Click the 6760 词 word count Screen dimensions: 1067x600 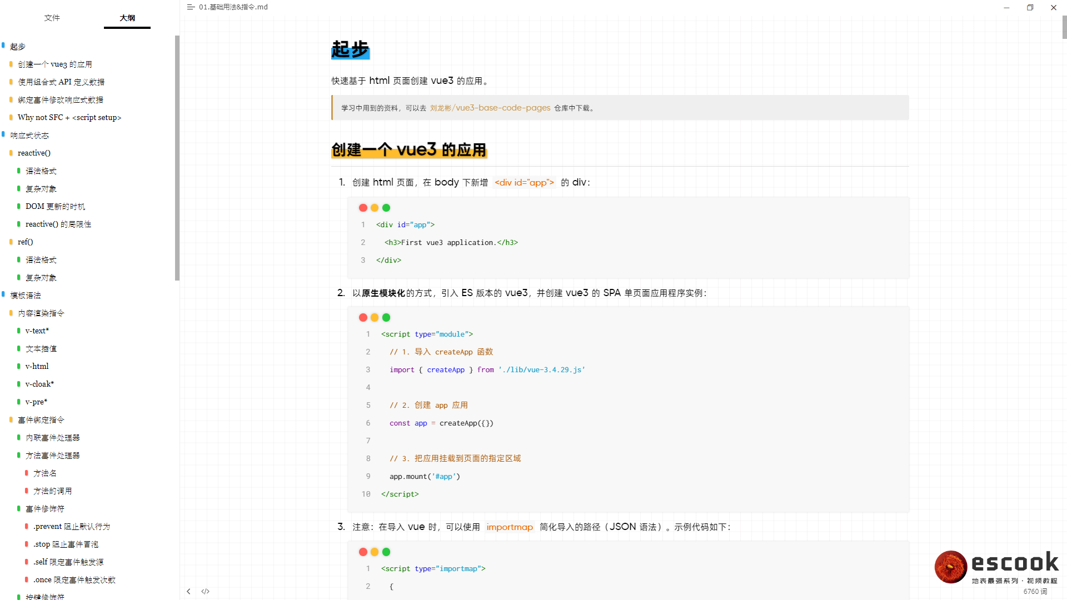pos(1035,592)
